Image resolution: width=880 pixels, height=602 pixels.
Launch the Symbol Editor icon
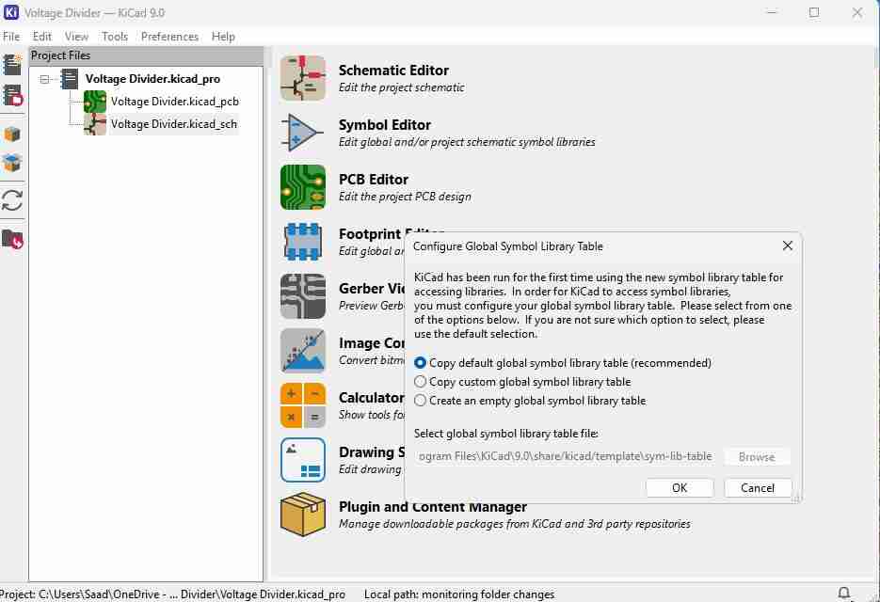(303, 133)
